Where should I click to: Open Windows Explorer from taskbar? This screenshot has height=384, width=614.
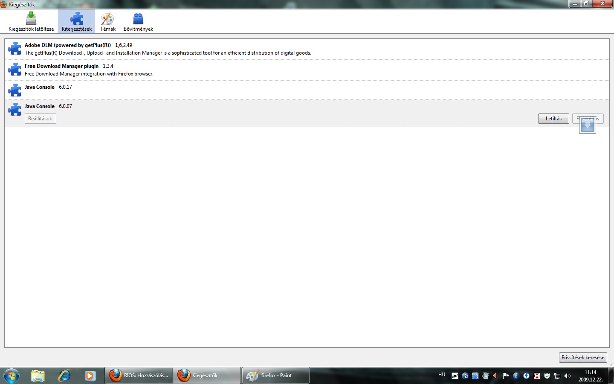click(38, 375)
